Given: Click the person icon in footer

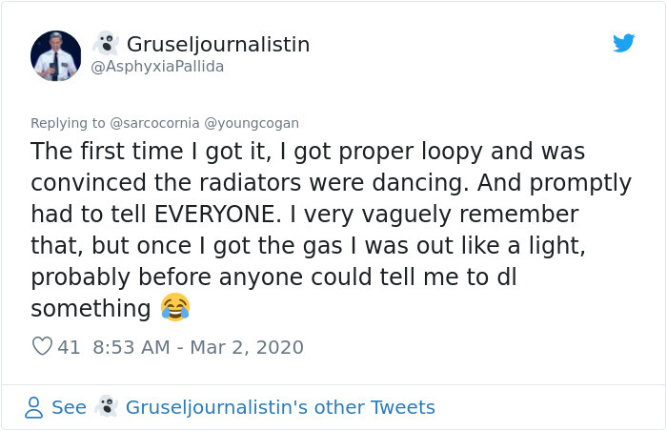Looking at the screenshot, I should (33, 407).
